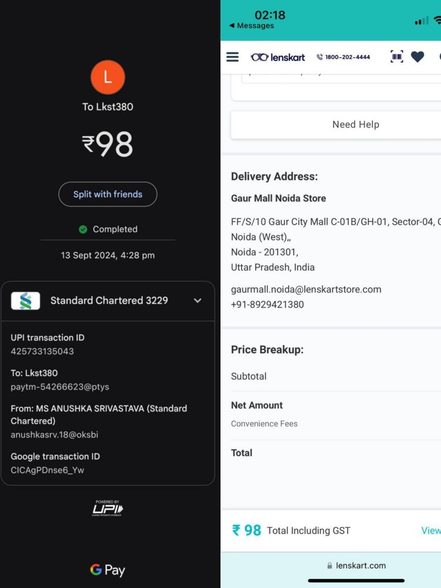Open the Lenskart hamburger menu
The width and height of the screenshot is (441, 588).
point(233,57)
